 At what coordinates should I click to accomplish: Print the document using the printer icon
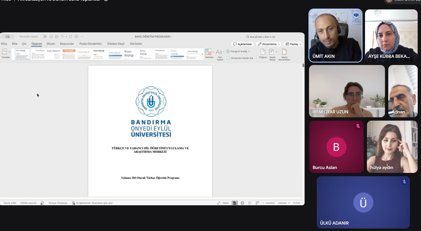click(x=76, y=37)
